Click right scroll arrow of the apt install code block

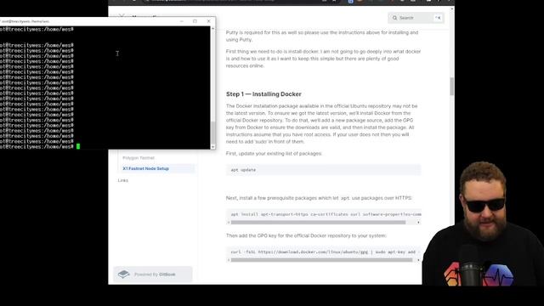pyautogui.click(x=418, y=223)
